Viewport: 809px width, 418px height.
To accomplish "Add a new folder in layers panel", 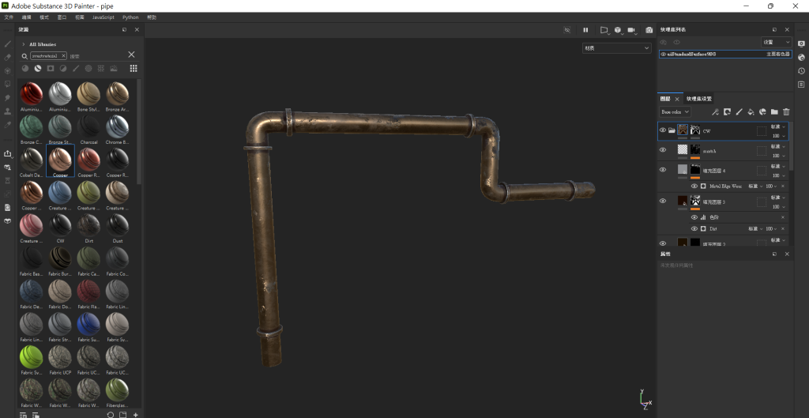I will click(774, 112).
